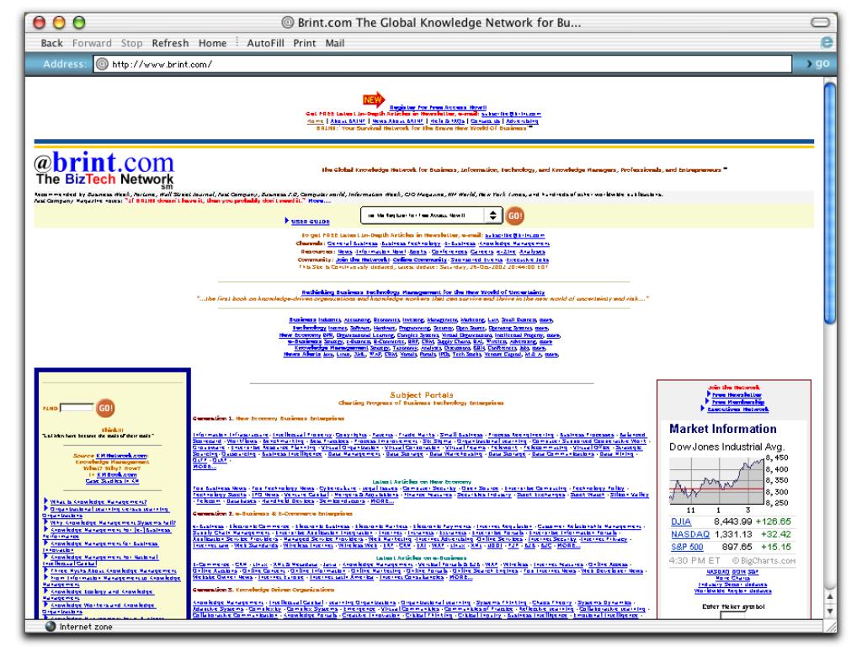Open the S&P 500 link

click(687, 547)
